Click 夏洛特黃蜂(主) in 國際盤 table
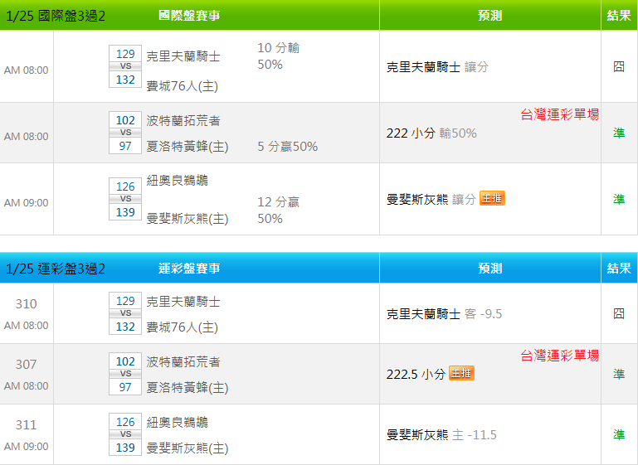Screen dimensions: 638x465 pos(188,147)
